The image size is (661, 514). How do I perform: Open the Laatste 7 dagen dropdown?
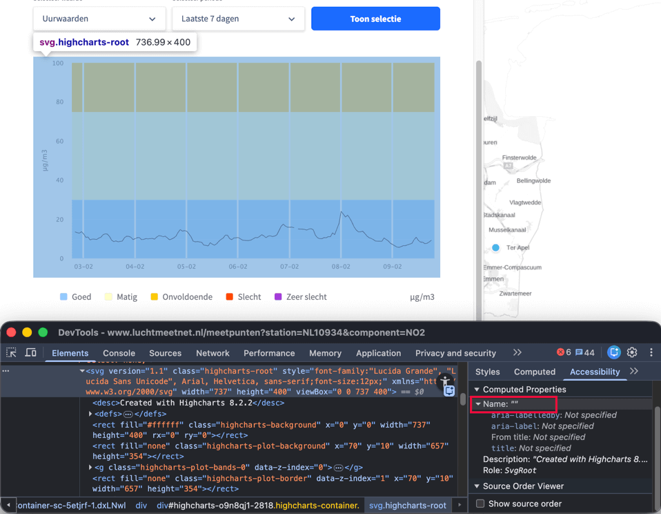click(238, 19)
